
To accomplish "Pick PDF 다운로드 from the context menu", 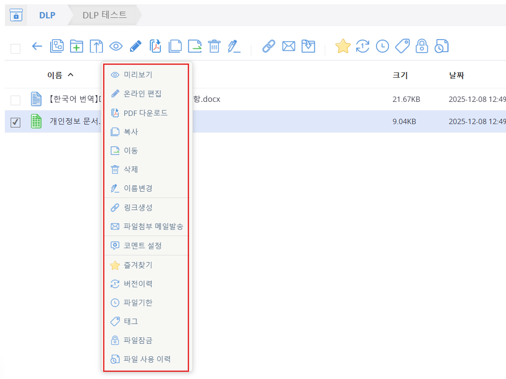I will tap(145, 113).
